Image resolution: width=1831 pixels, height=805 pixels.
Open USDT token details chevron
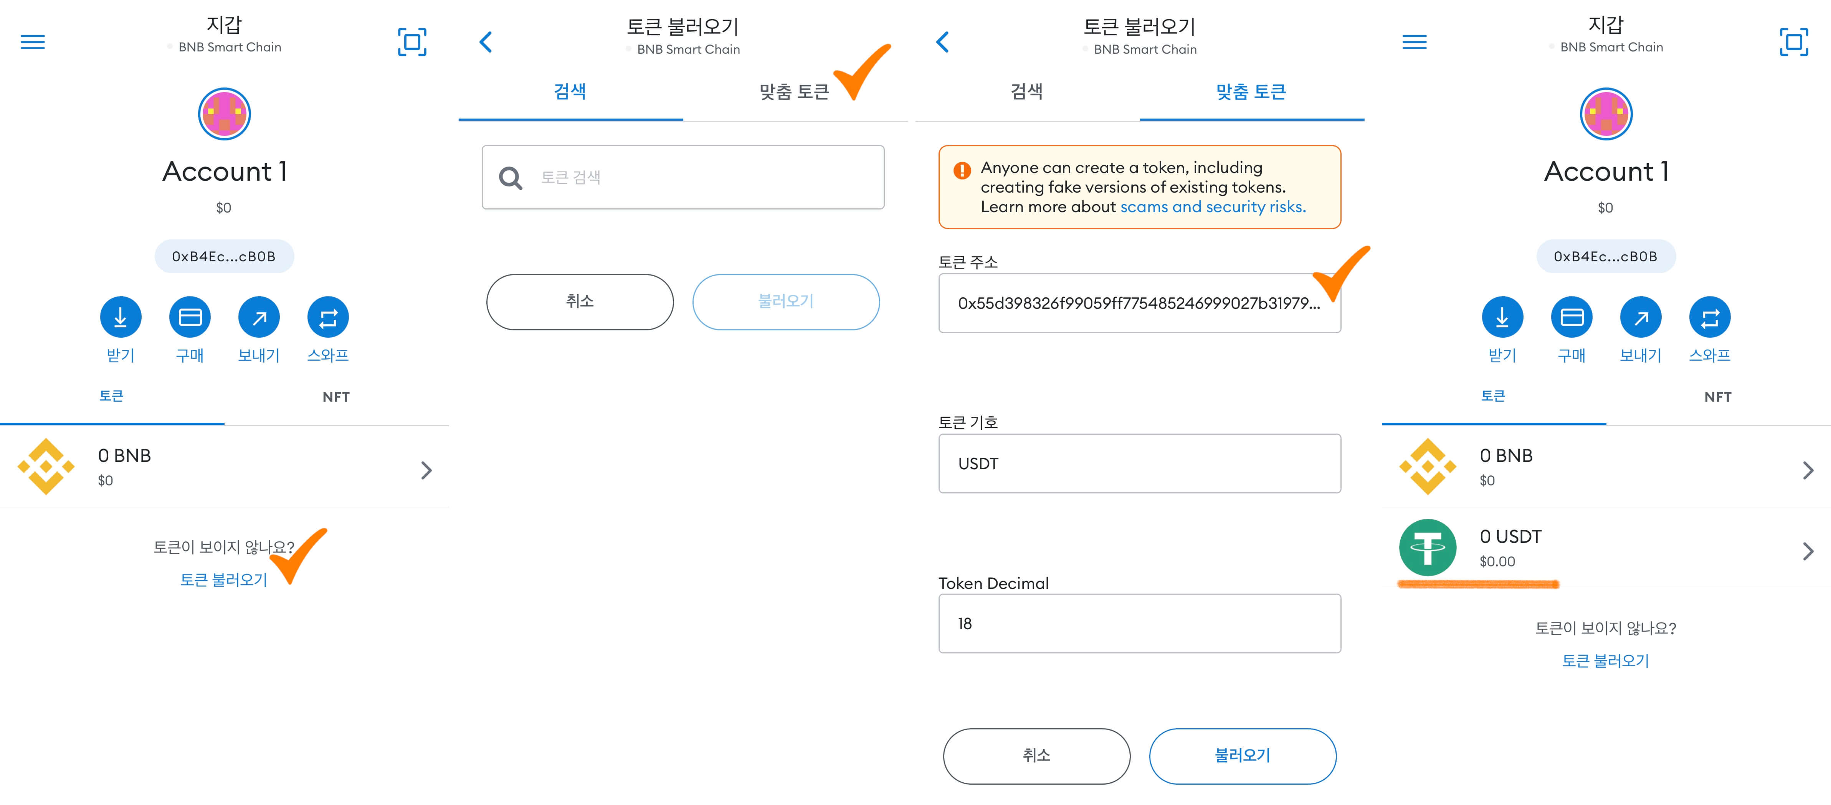1808,551
